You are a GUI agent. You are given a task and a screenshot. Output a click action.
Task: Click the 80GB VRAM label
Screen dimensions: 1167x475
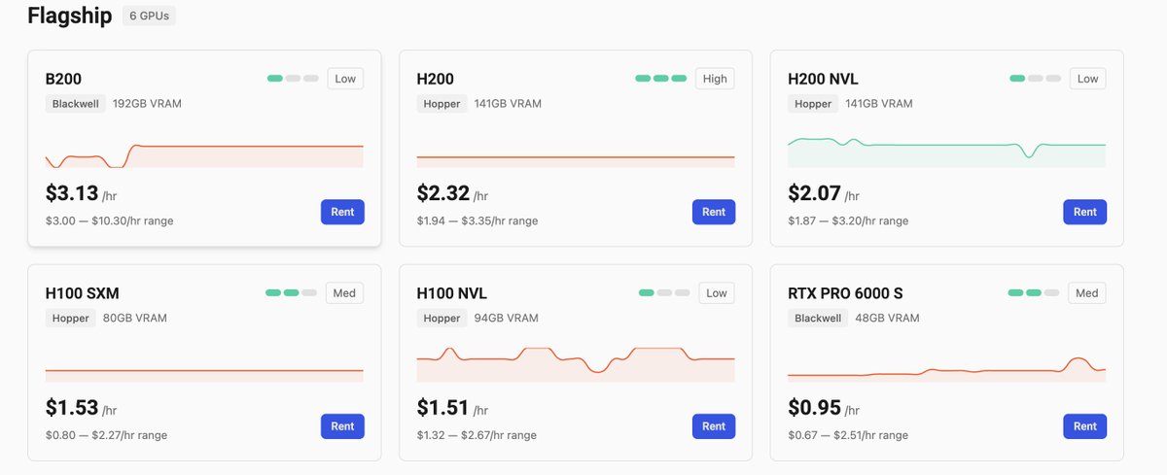click(x=137, y=319)
